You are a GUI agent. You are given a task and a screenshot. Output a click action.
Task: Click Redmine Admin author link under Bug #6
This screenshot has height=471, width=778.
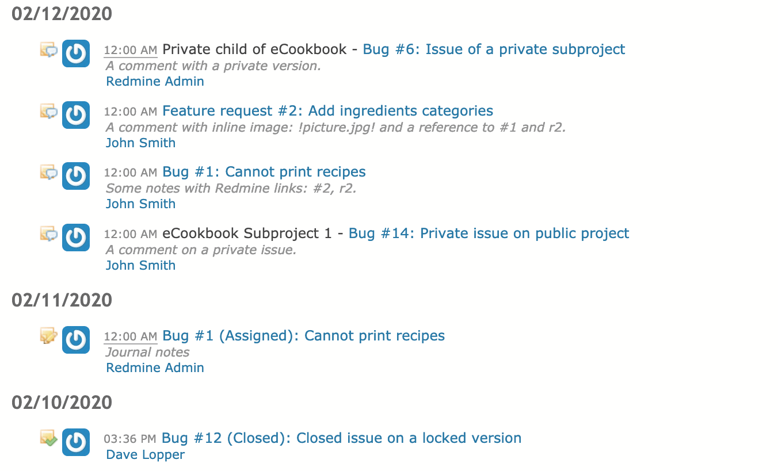[x=155, y=82]
